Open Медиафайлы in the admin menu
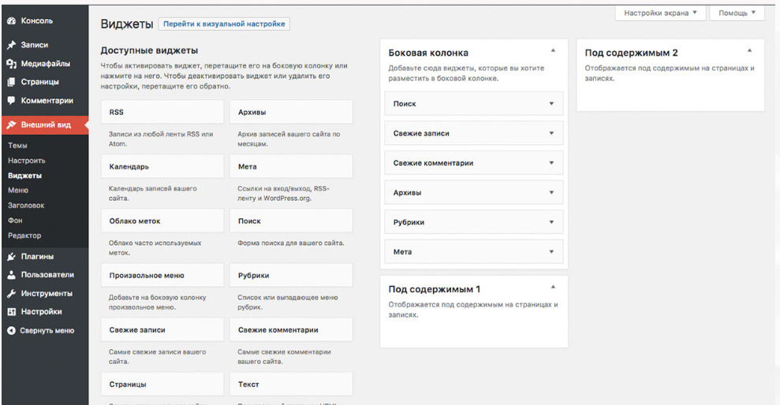This screenshot has height=405, width=780. point(45,64)
